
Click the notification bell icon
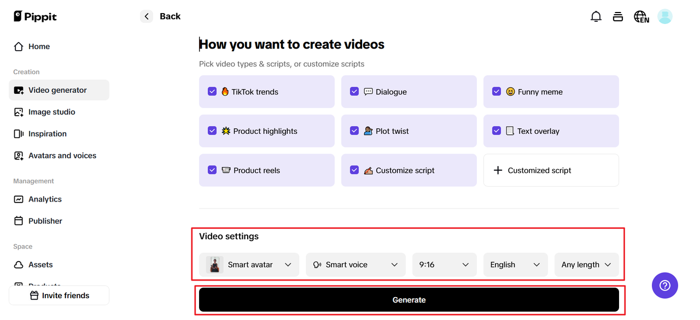pos(596,16)
